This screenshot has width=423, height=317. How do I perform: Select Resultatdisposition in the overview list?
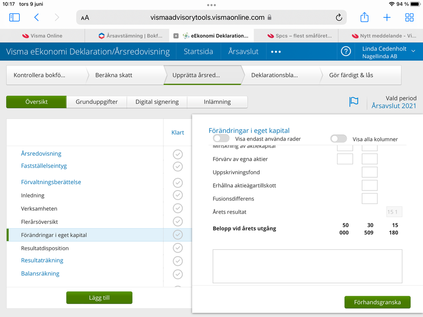[x=45, y=248]
